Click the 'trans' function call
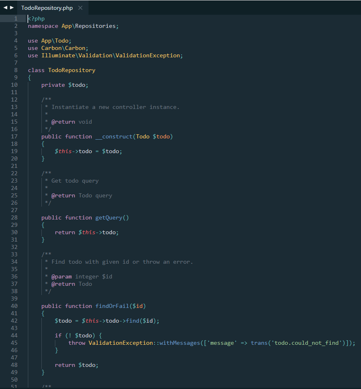 point(259,343)
